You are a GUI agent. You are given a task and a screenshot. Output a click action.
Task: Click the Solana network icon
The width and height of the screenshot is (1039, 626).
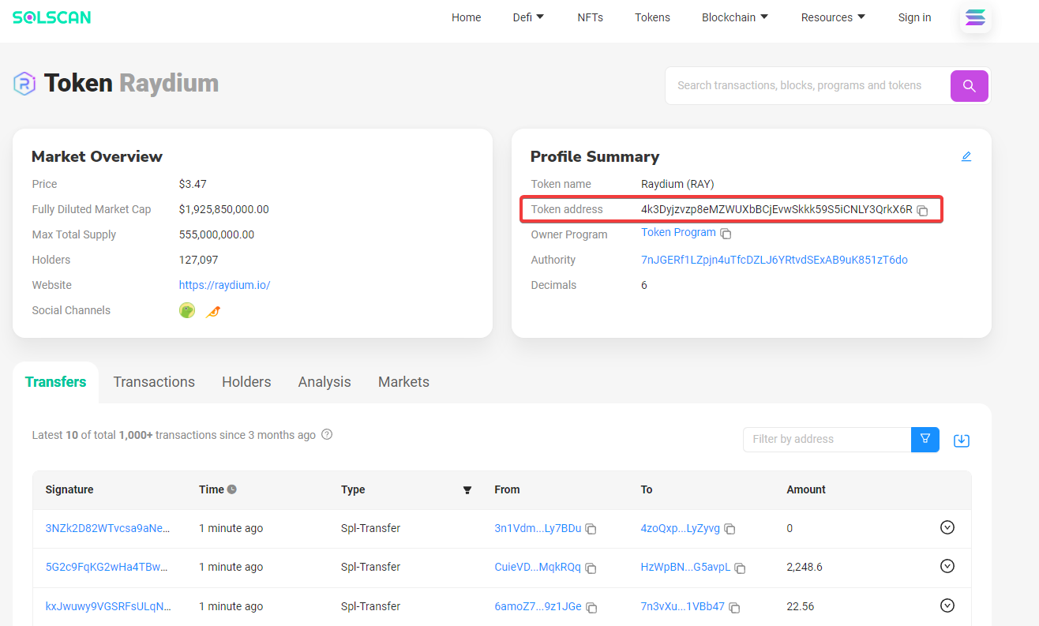coord(976,17)
